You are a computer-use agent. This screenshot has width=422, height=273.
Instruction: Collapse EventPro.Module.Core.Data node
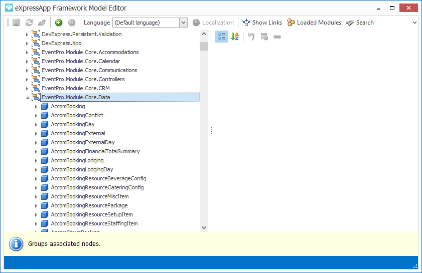[x=27, y=98]
